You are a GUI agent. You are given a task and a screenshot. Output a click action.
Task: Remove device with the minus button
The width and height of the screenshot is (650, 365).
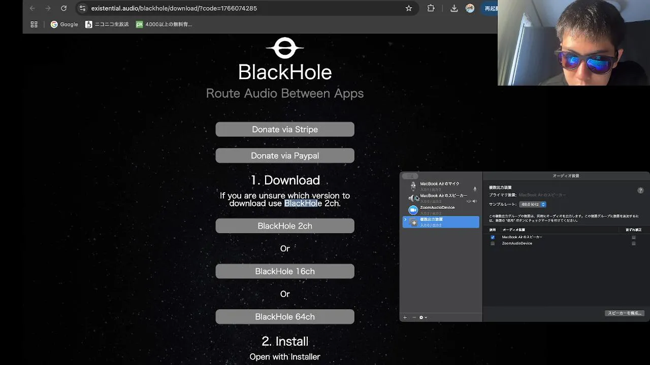click(414, 317)
